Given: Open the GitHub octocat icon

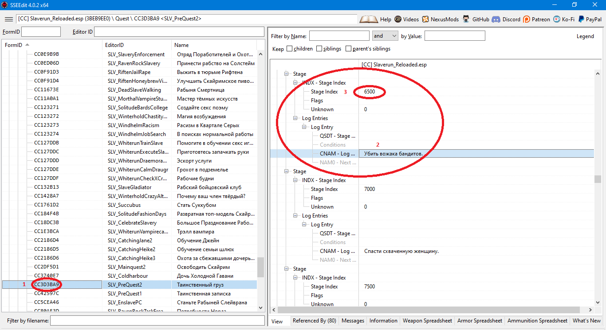Looking at the screenshot, I should [466, 19].
